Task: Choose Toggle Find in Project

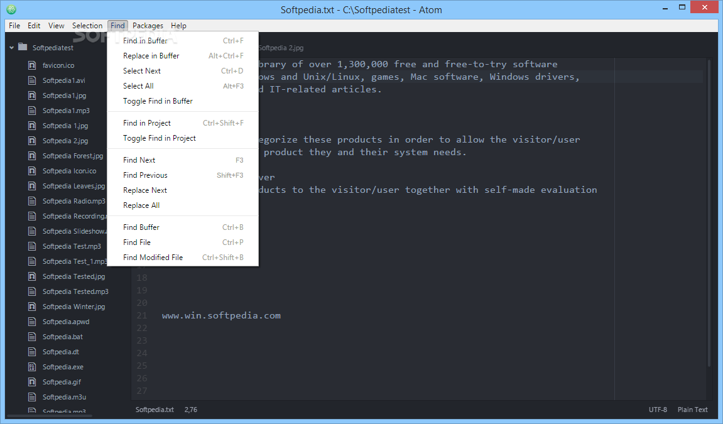Action: (x=183, y=138)
